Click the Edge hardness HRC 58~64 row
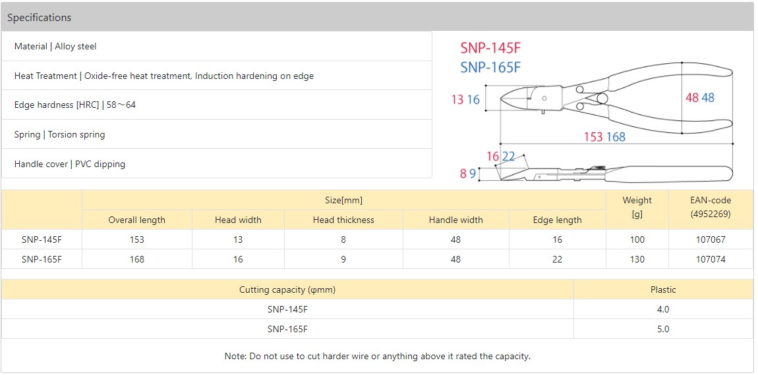The image size is (758, 375). (217, 105)
